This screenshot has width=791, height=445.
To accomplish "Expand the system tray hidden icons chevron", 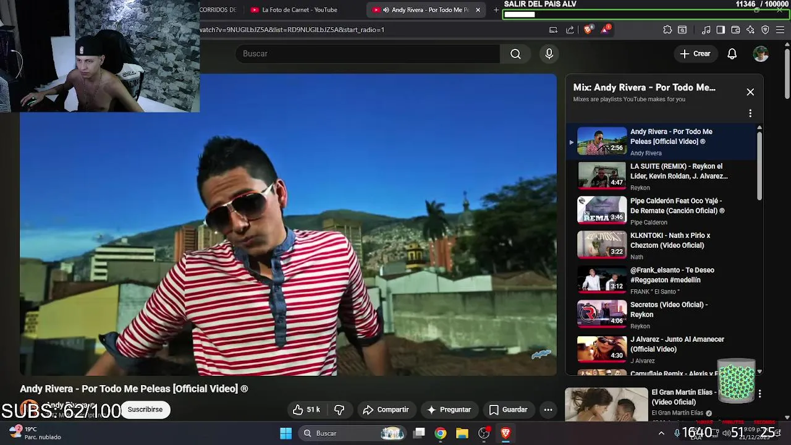I will (661, 433).
